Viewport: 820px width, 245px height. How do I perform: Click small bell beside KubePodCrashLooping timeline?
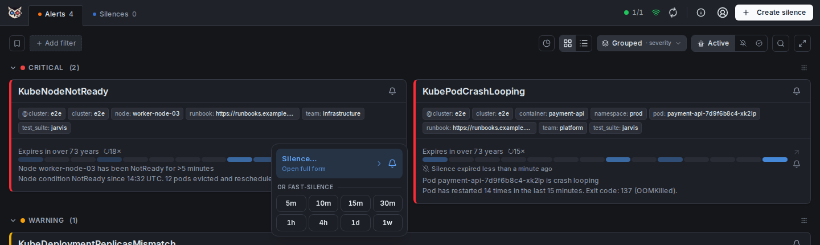tap(797, 164)
